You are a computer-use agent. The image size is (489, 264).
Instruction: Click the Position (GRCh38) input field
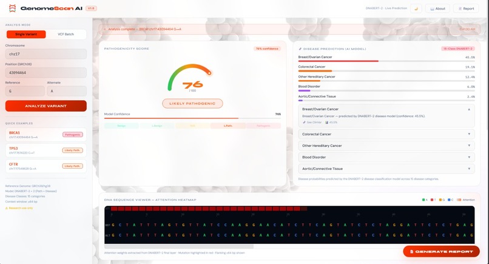(x=46, y=72)
